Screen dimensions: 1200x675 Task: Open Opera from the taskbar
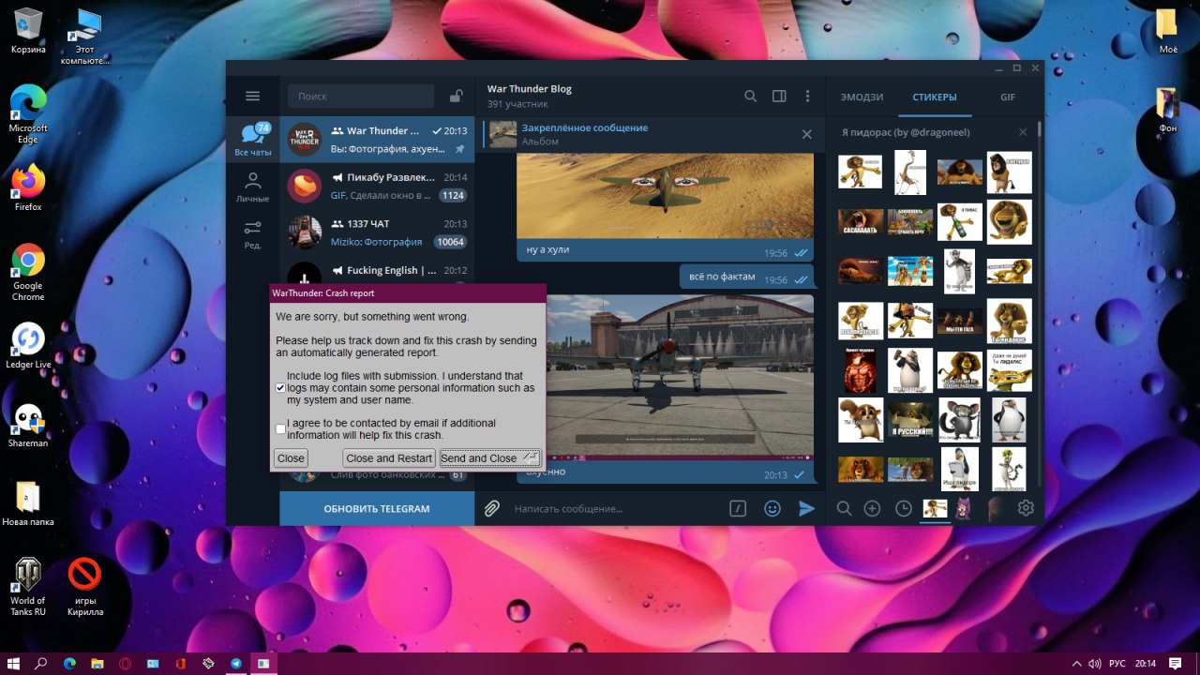coord(125,663)
